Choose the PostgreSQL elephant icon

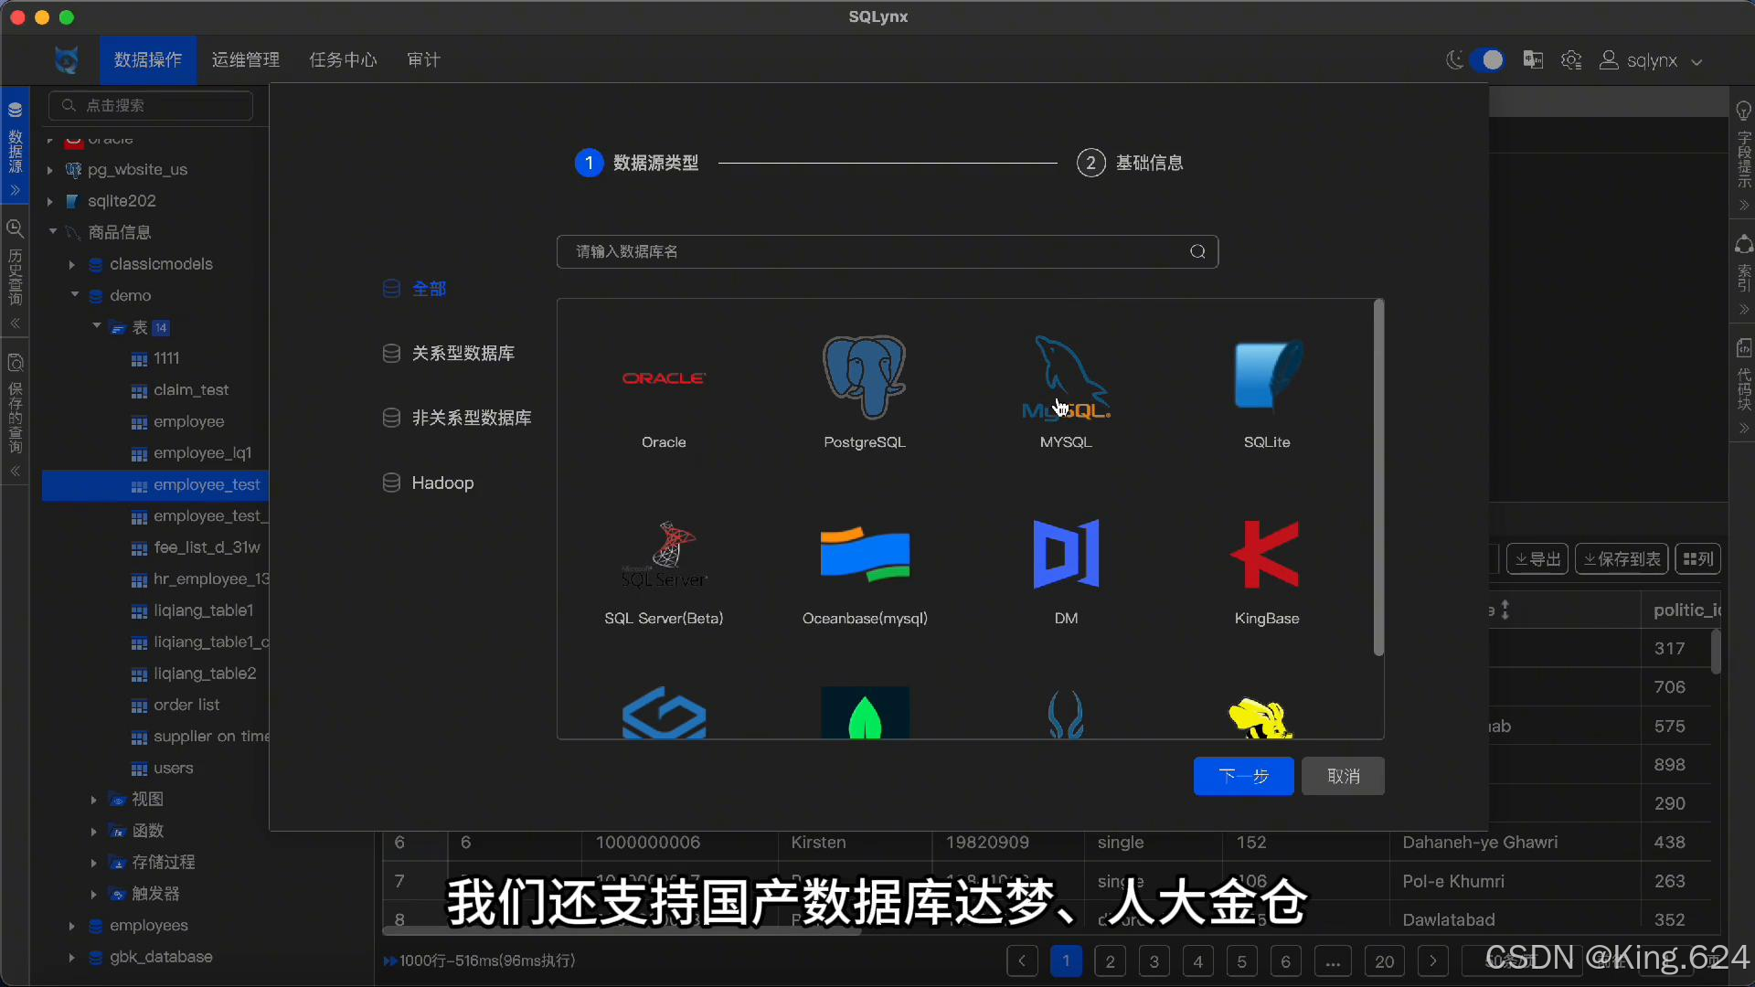(x=864, y=377)
